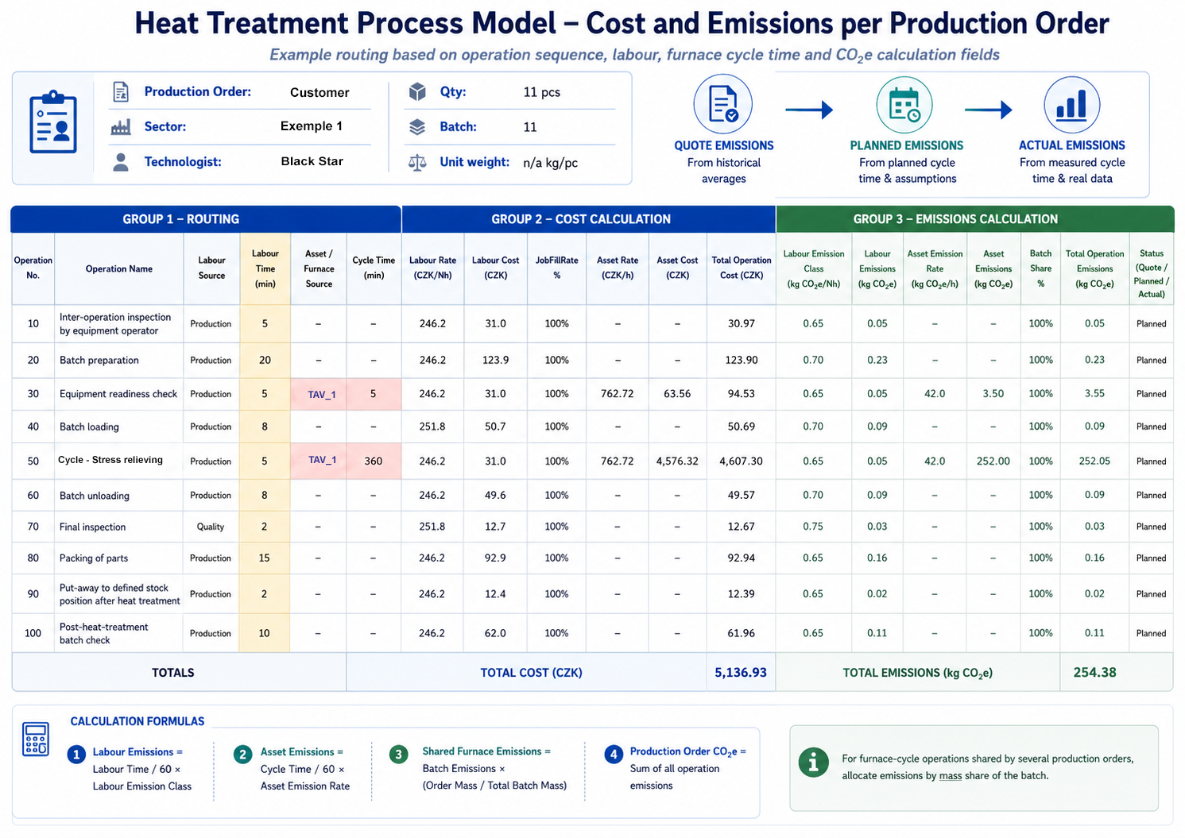This screenshot has width=1185, height=838.
Task: Click the factory icon next to Sector
Action: tap(121, 127)
